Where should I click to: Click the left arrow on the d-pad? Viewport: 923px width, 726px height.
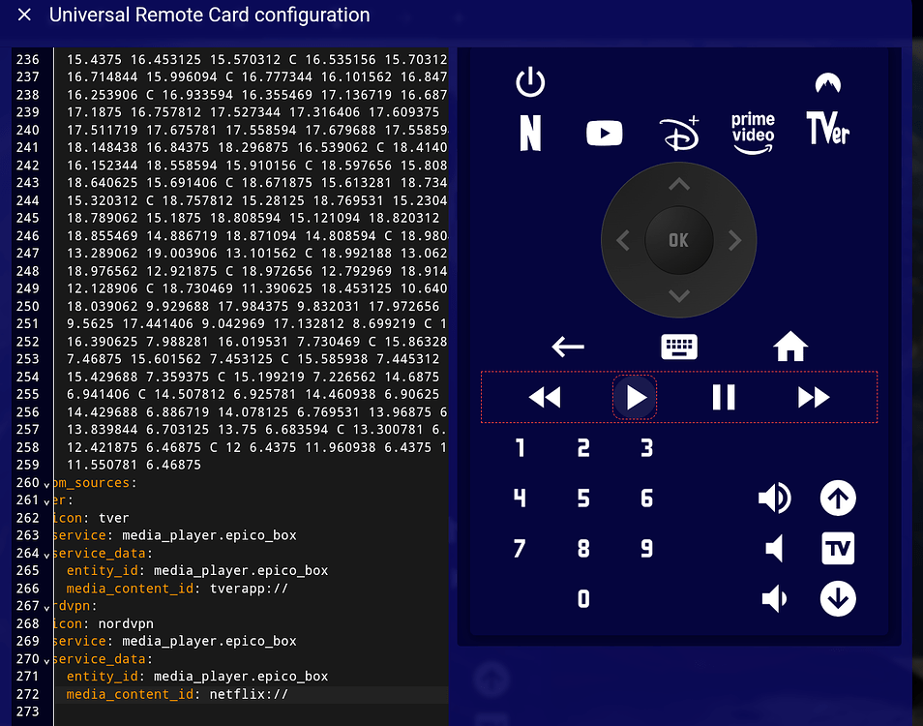click(623, 240)
